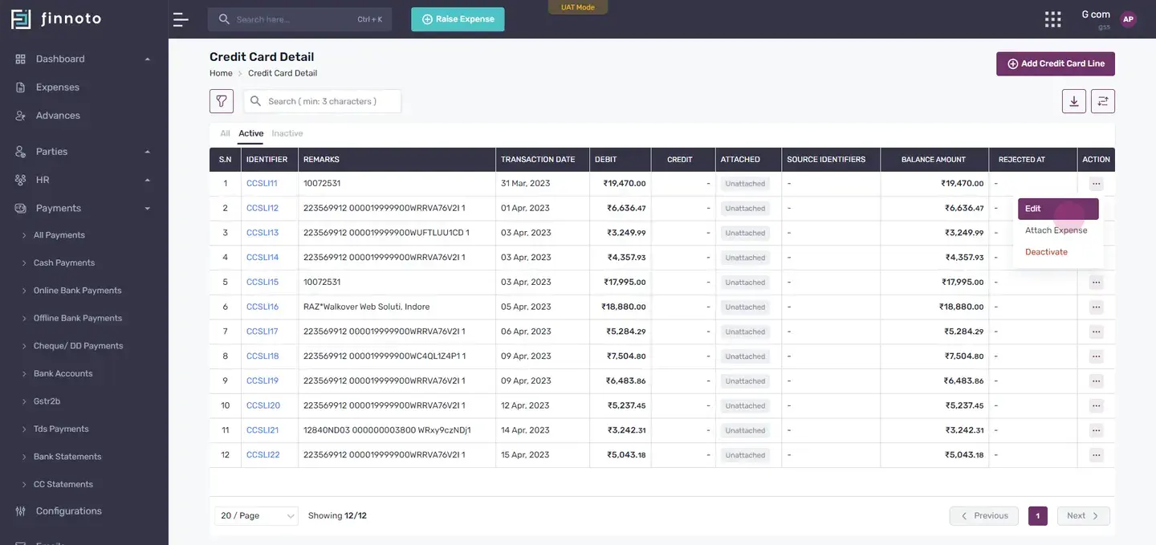
Task: Choose Edit in the action menu
Action: (x=1058, y=209)
